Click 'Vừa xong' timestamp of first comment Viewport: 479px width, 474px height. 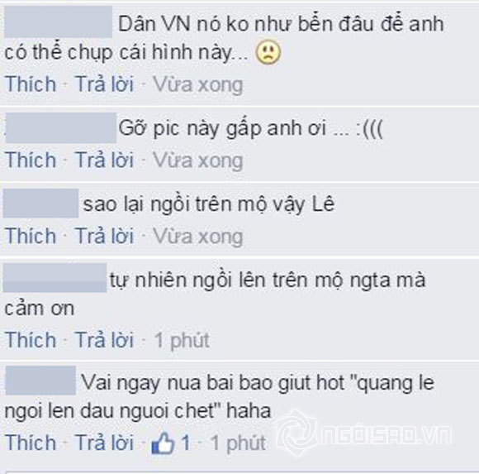(x=198, y=84)
